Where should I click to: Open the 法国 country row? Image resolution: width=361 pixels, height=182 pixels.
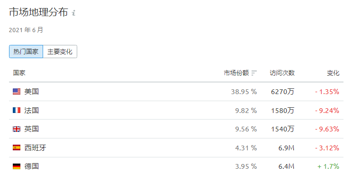[x=176, y=110]
